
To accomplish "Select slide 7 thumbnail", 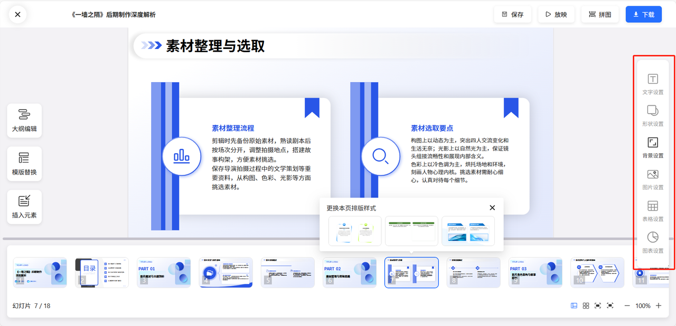I will 411,272.
